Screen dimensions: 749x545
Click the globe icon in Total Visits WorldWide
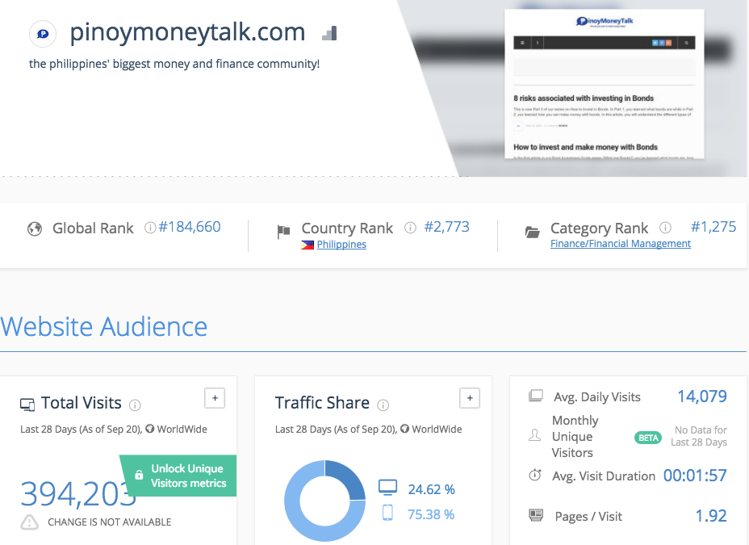(150, 429)
